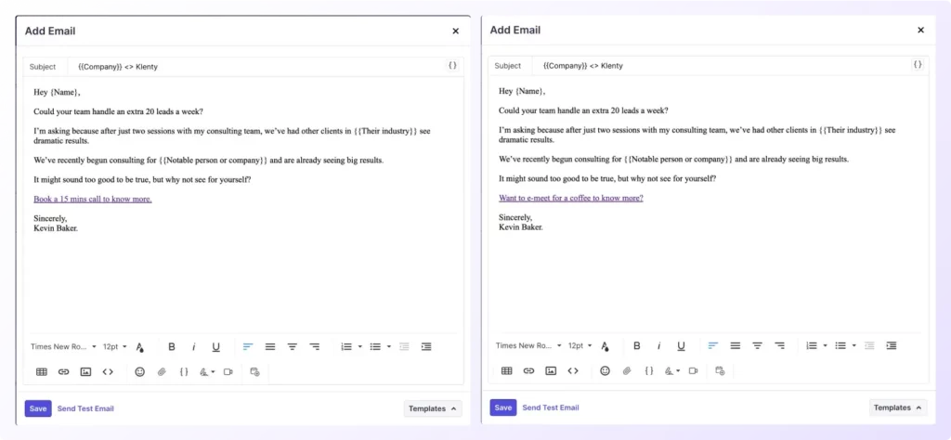Screen dimensions: 951x440
Task: Click toolbar placeholder braces icon, left dialog
Action: 184,371
